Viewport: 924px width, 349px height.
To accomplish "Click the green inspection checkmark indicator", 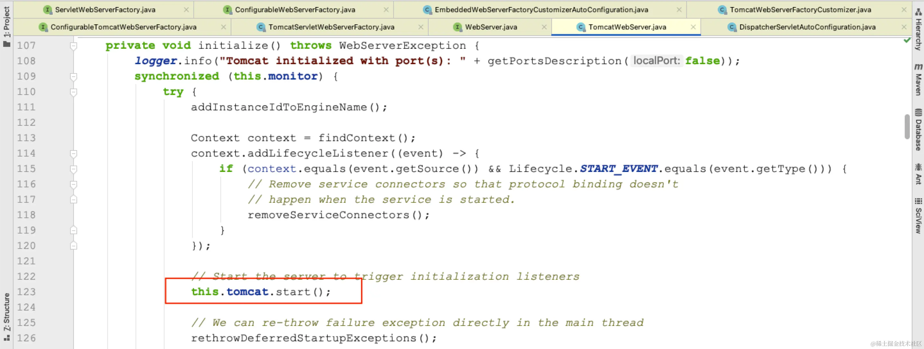I will tap(907, 40).
